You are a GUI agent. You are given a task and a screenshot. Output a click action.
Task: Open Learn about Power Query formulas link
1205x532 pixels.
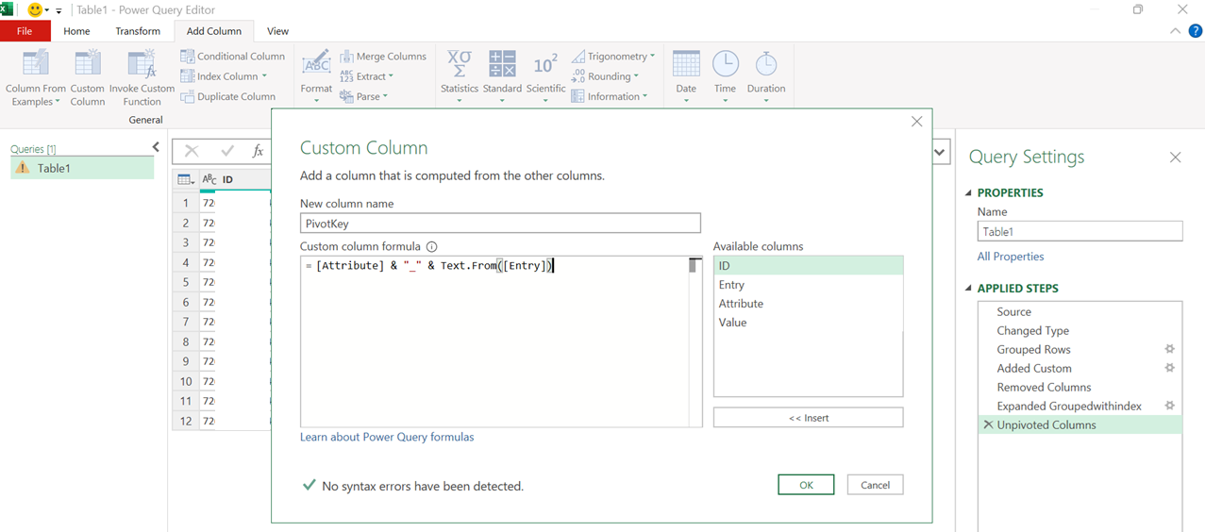coord(387,437)
